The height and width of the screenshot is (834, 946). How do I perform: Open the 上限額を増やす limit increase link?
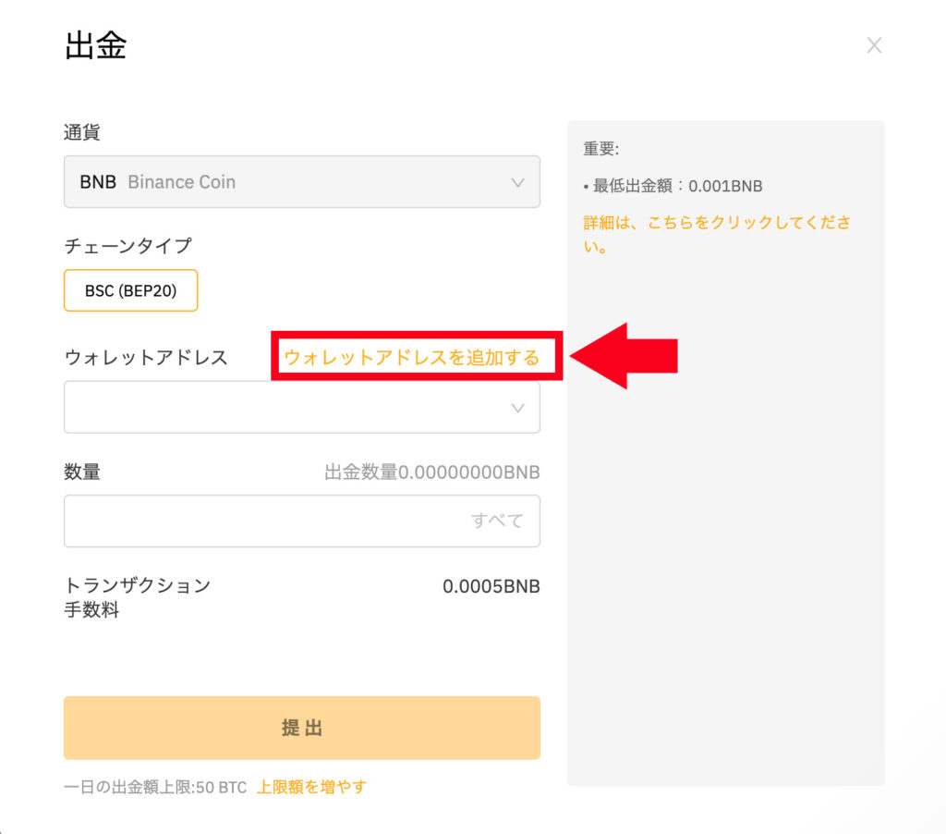click(311, 787)
